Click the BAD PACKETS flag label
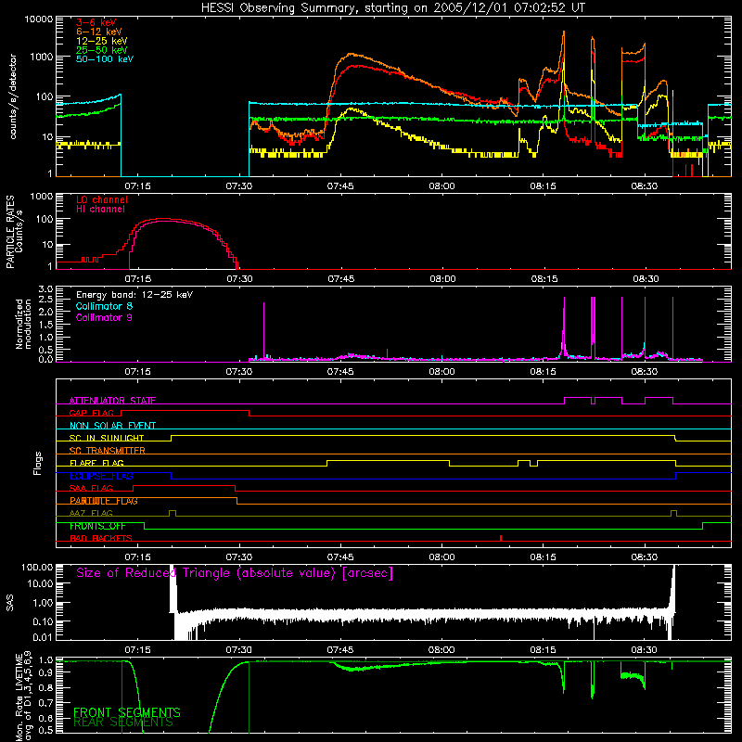 [101, 538]
